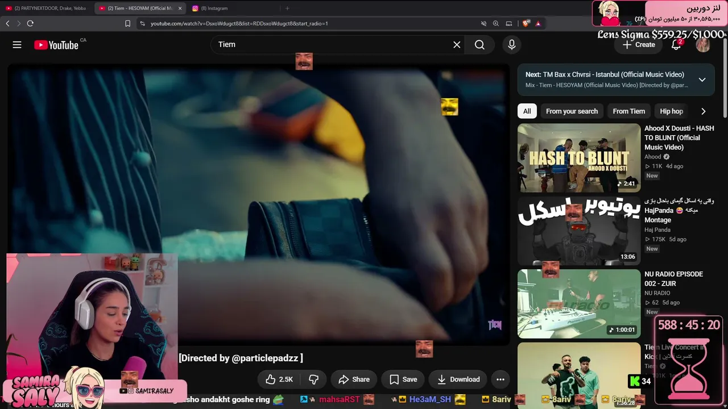Go forward in the browser
Screen dimensions: 728x409
click(18, 23)
